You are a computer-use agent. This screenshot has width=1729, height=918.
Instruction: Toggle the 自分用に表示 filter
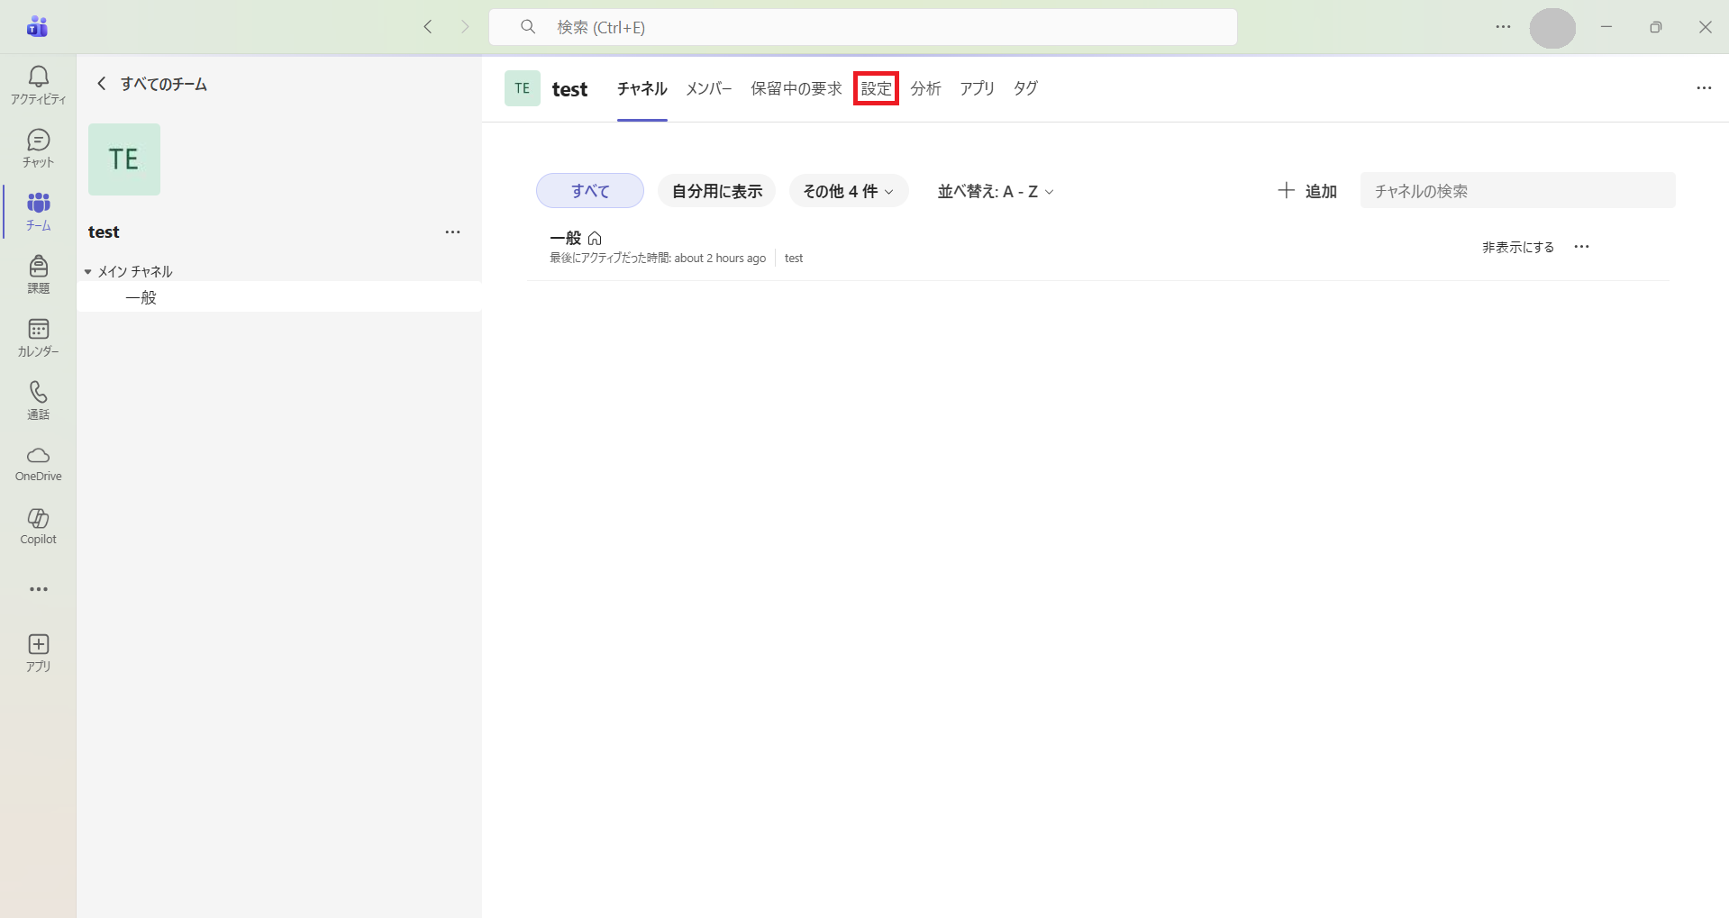pyautogui.click(x=716, y=191)
